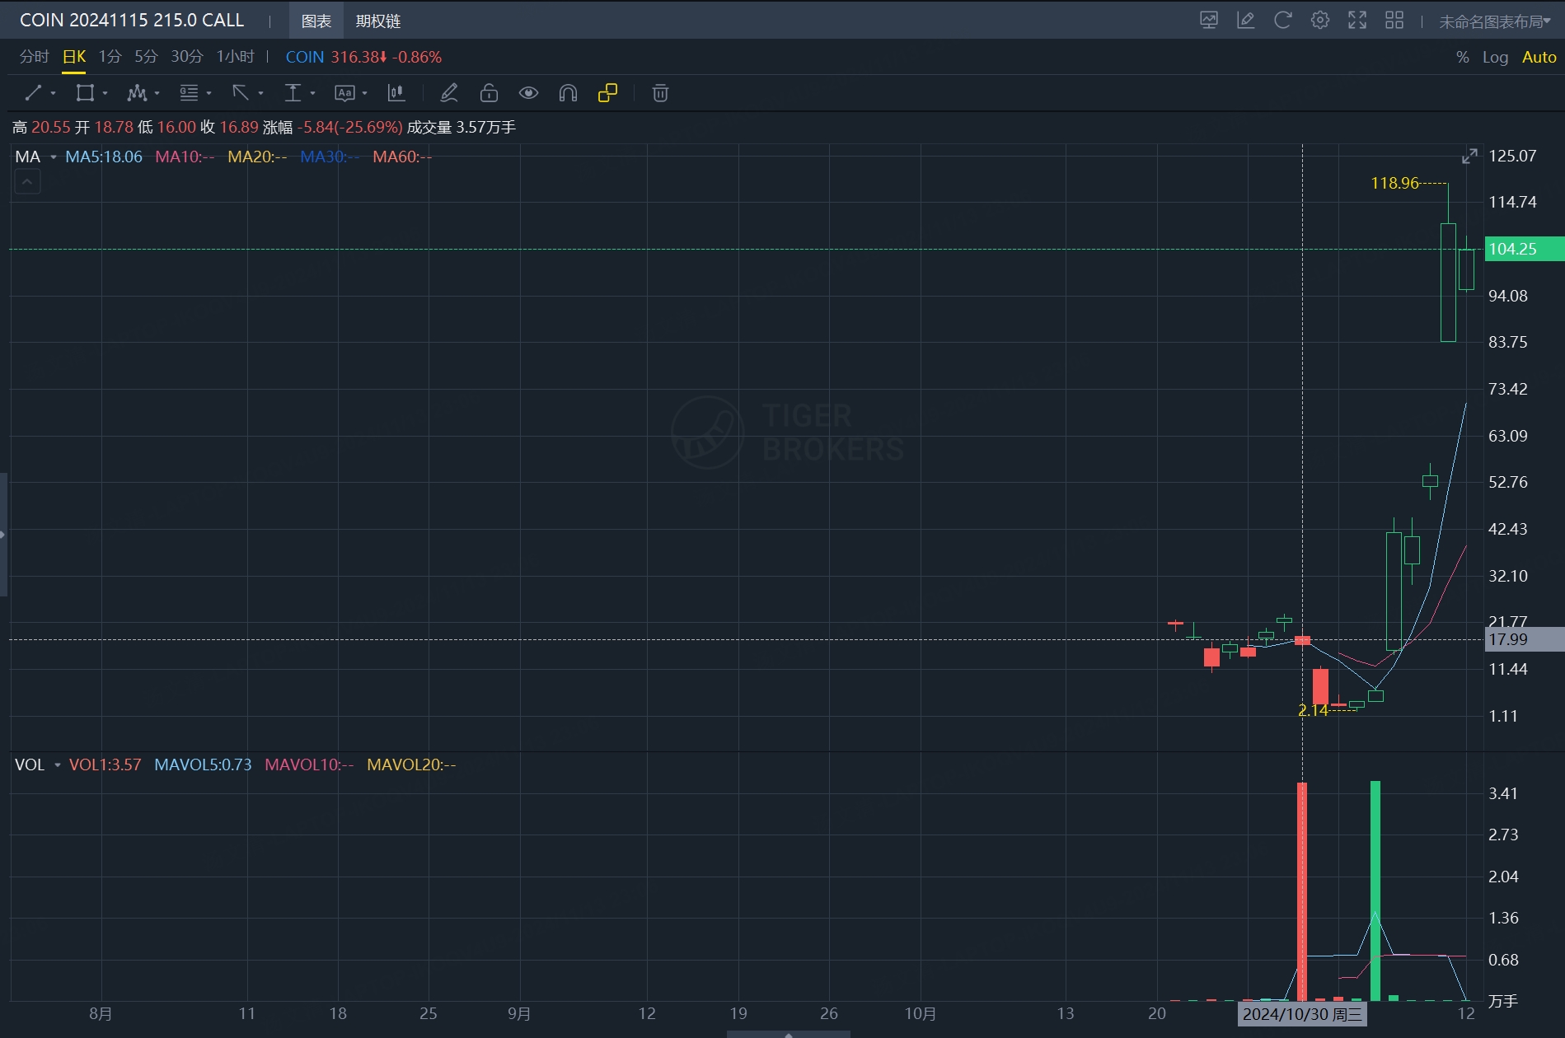Select the 5分 timeframe
1565x1038 pixels.
tap(146, 57)
